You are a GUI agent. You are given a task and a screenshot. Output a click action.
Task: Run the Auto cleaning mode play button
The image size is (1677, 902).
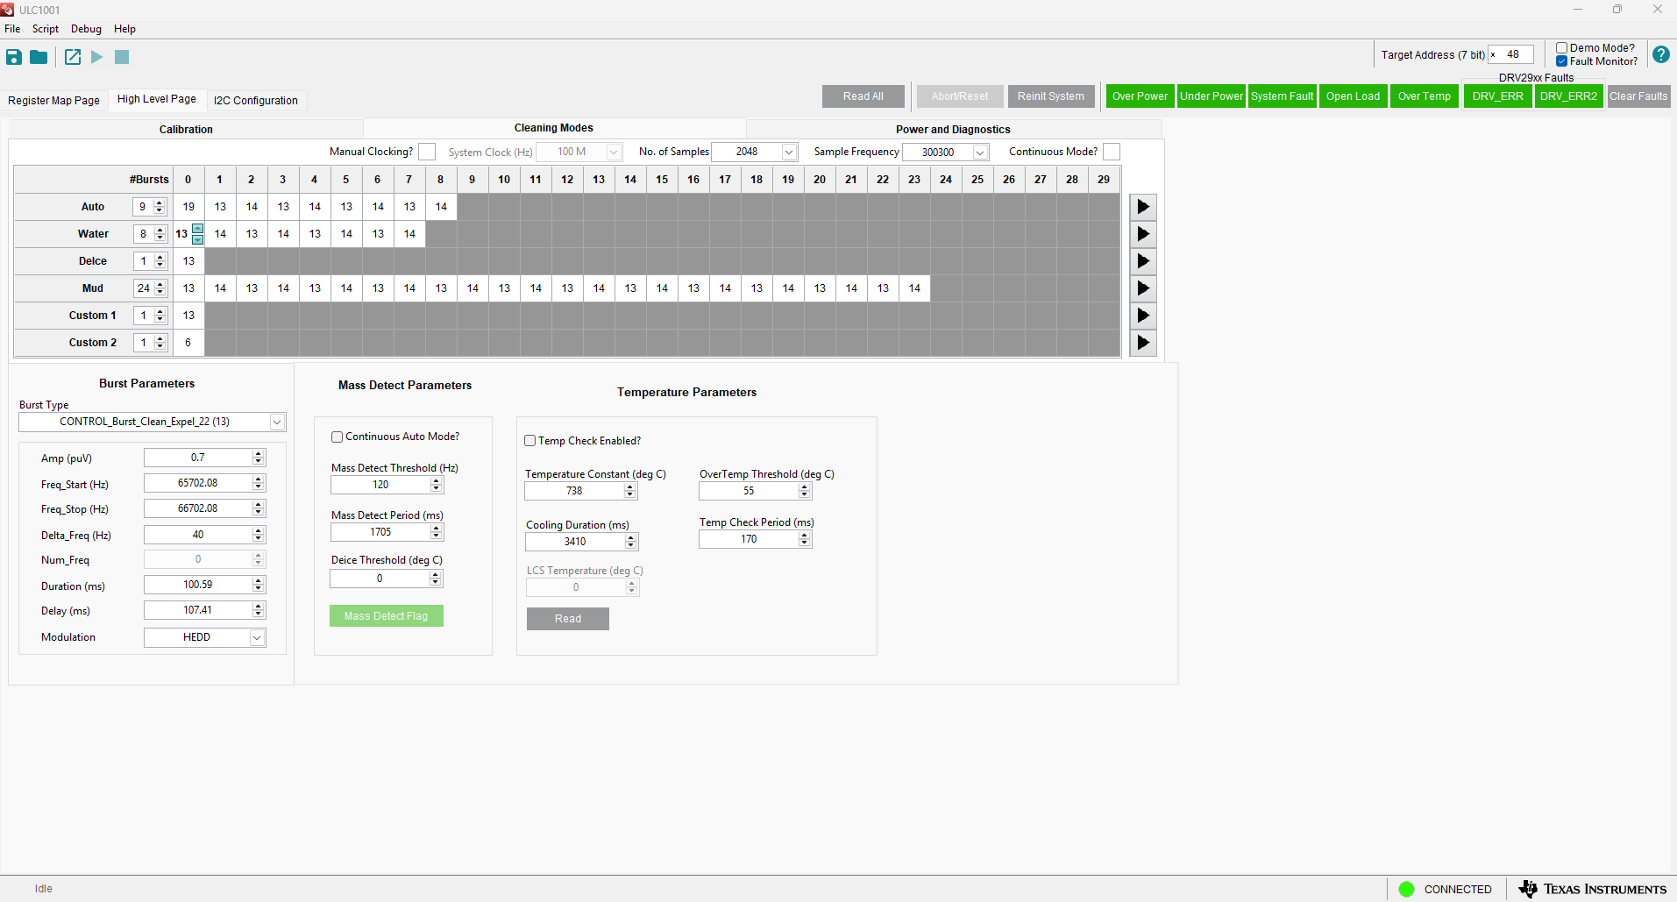1142,207
